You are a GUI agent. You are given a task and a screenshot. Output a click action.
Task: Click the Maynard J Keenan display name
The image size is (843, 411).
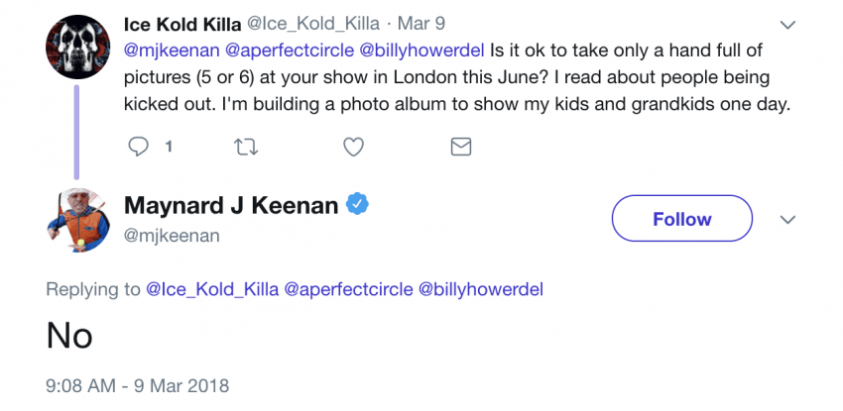[231, 205]
